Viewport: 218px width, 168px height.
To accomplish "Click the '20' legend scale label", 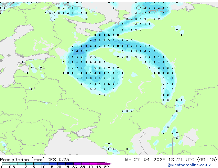I will [59, 167].
